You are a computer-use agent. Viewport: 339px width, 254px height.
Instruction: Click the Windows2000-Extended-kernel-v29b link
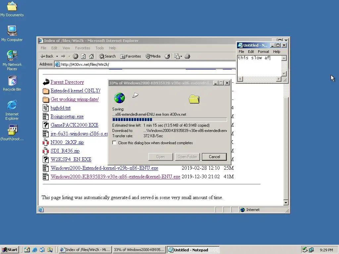click(x=104, y=168)
